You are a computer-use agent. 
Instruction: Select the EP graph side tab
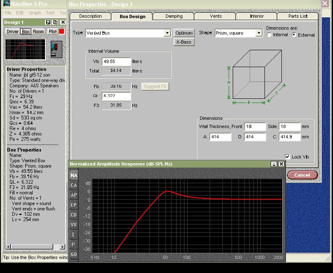(73, 205)
